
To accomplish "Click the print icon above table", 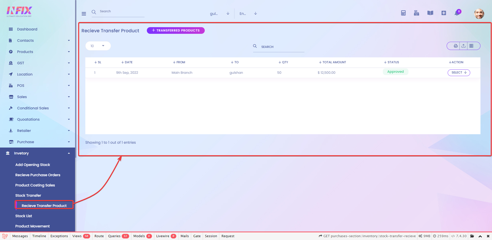I will [x=456, y=46].
